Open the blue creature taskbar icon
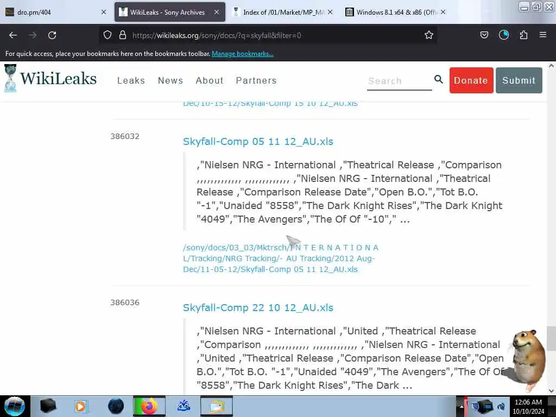The width and height of the screenshot is (556, 417). [184, 406]
